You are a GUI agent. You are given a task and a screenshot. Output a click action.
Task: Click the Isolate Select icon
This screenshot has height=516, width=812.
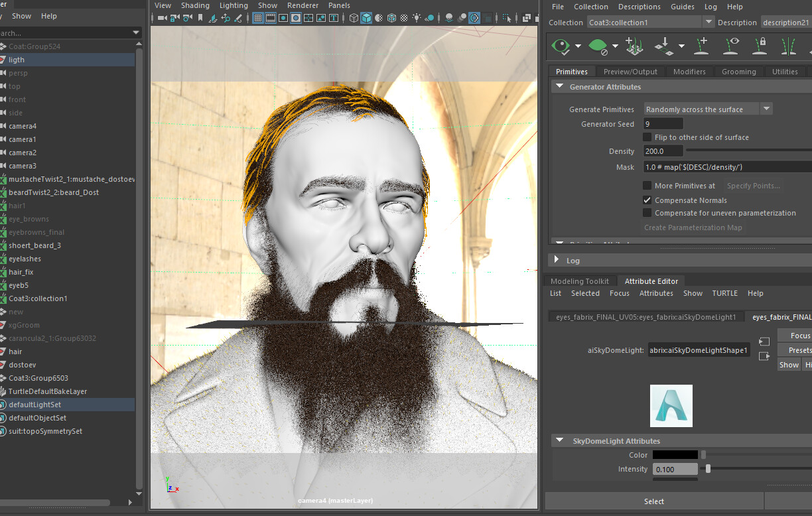(507, 18)
